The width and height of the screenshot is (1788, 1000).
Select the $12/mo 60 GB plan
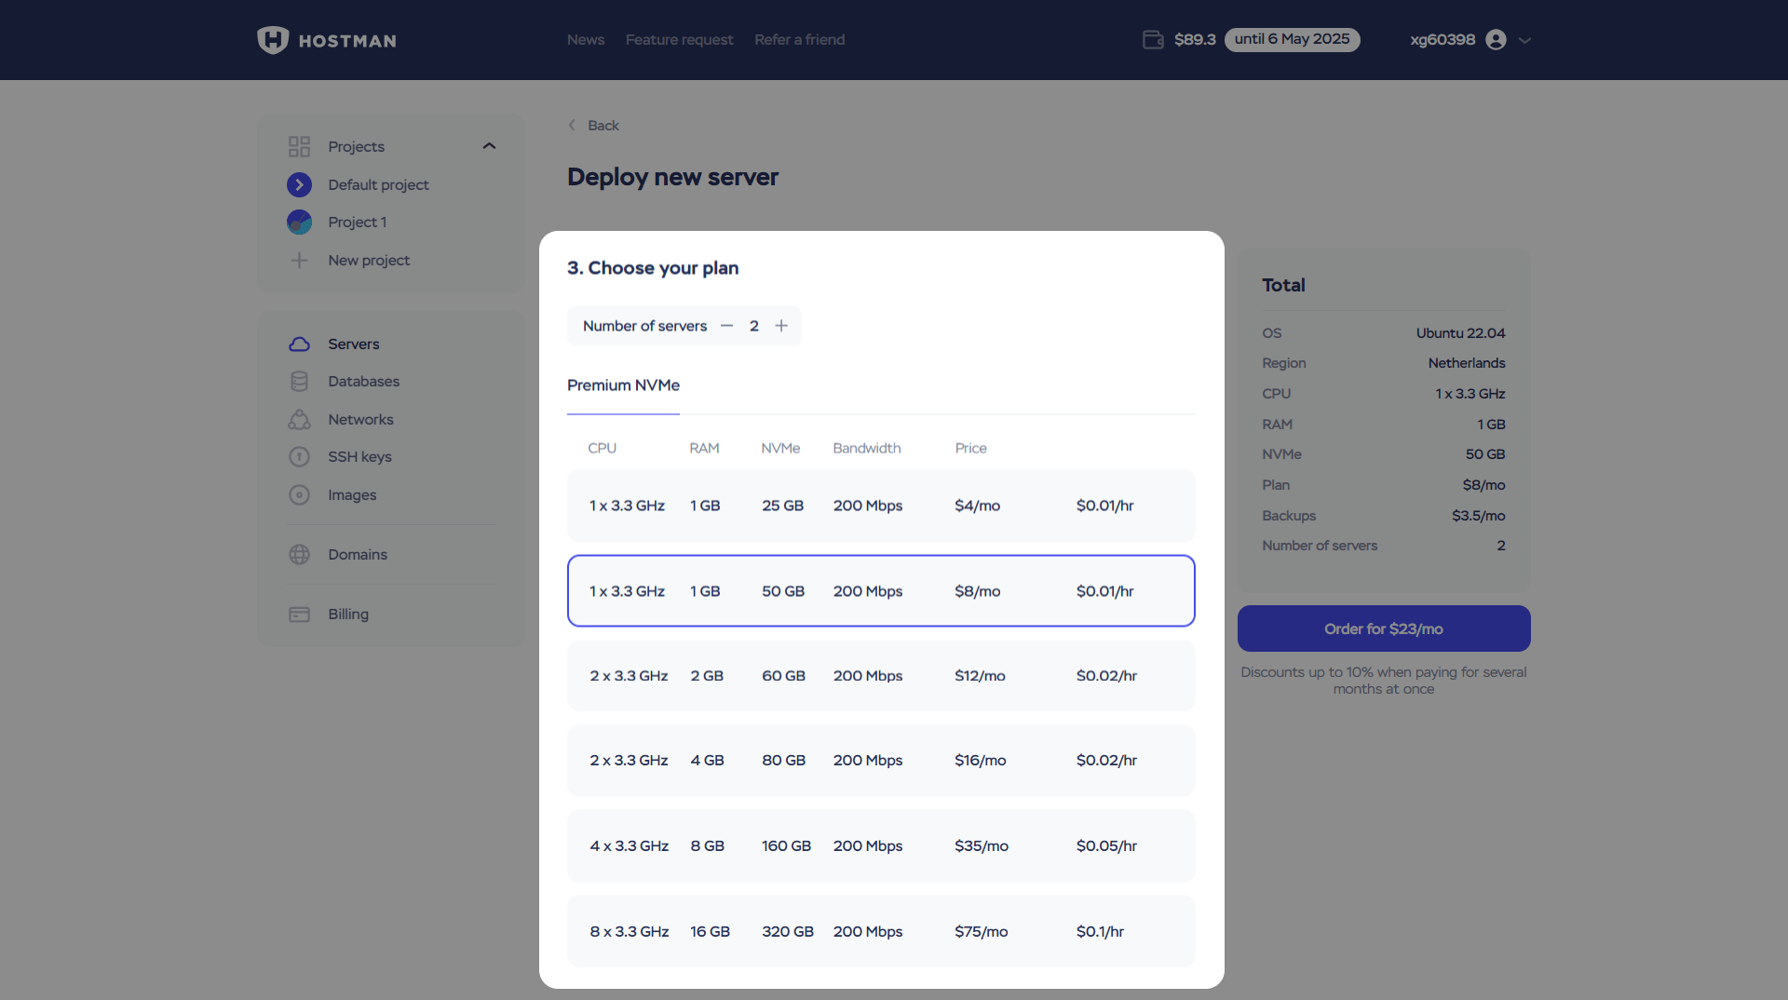pyautogui.click(x=881, y=675)
